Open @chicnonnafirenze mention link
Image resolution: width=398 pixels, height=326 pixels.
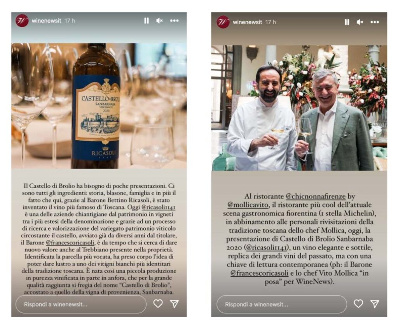click(316, 196)
